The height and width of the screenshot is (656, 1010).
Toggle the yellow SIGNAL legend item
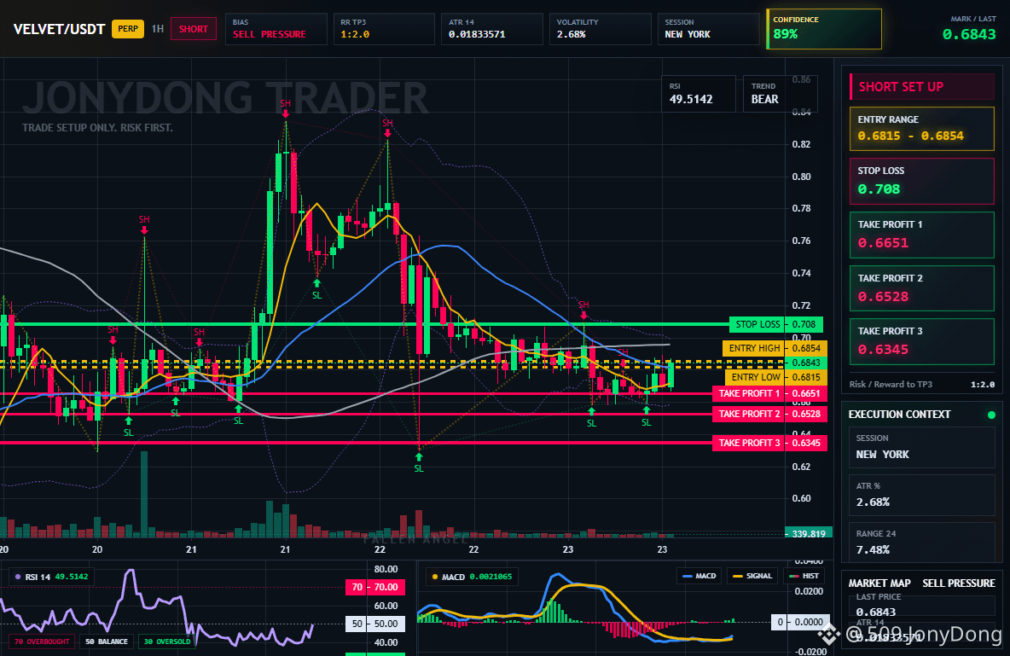pos(752,576)
